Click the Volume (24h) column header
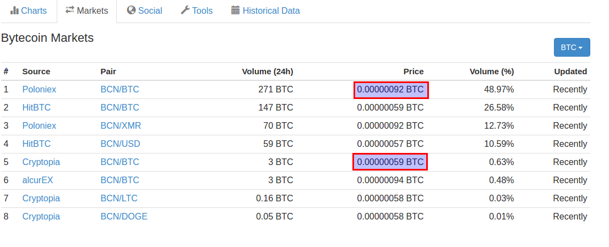Image resolution: width=609 pixels, height=247 pixels. (267, 72)
